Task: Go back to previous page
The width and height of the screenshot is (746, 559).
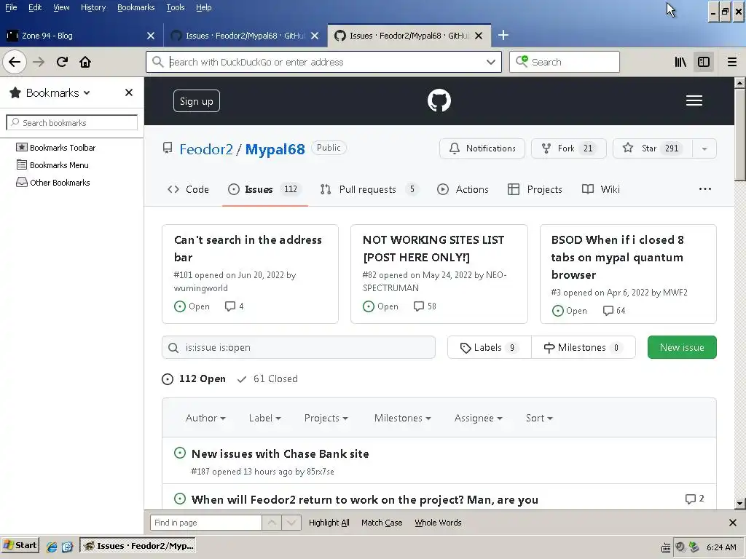Action: coord(15,62)
